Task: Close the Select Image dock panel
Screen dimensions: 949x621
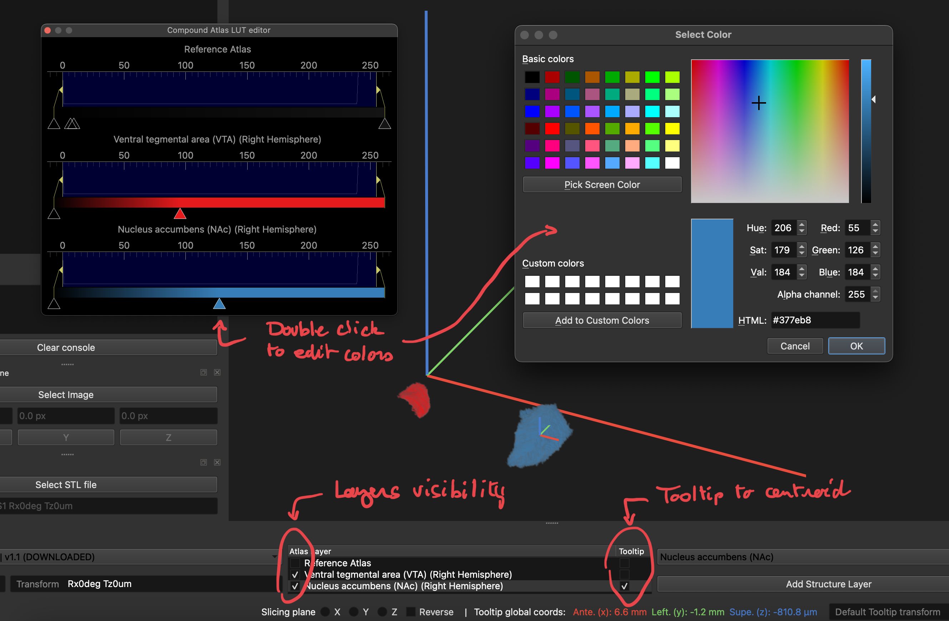Action: [217, 372]
